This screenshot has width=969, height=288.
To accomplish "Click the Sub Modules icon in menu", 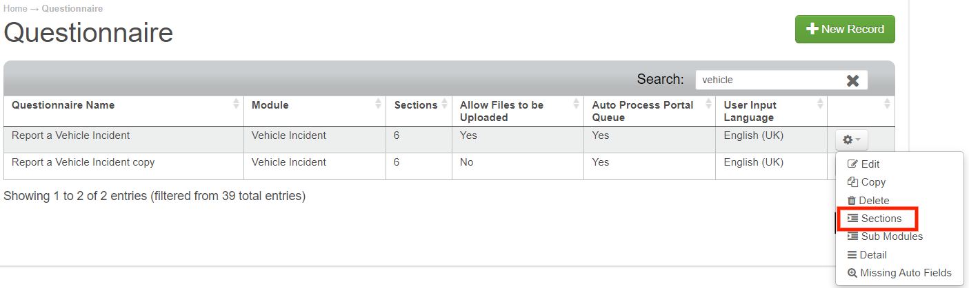I will point(853,236).
